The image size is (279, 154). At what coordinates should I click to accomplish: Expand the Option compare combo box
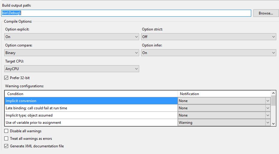coord(72,53)
